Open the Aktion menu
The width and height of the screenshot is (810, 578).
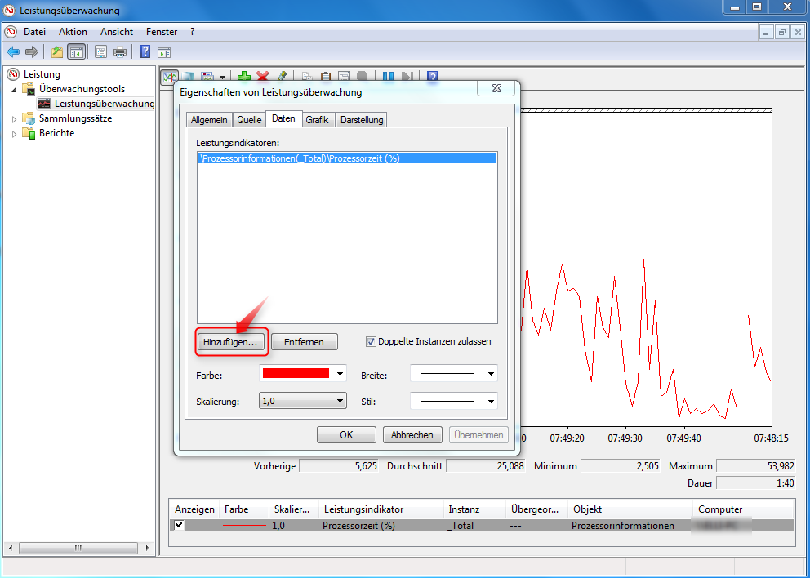[73, 32]
